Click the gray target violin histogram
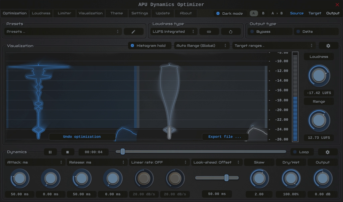The height and width of the screenshot is (202, 343). pyautogui.click(x=169, y=101)
